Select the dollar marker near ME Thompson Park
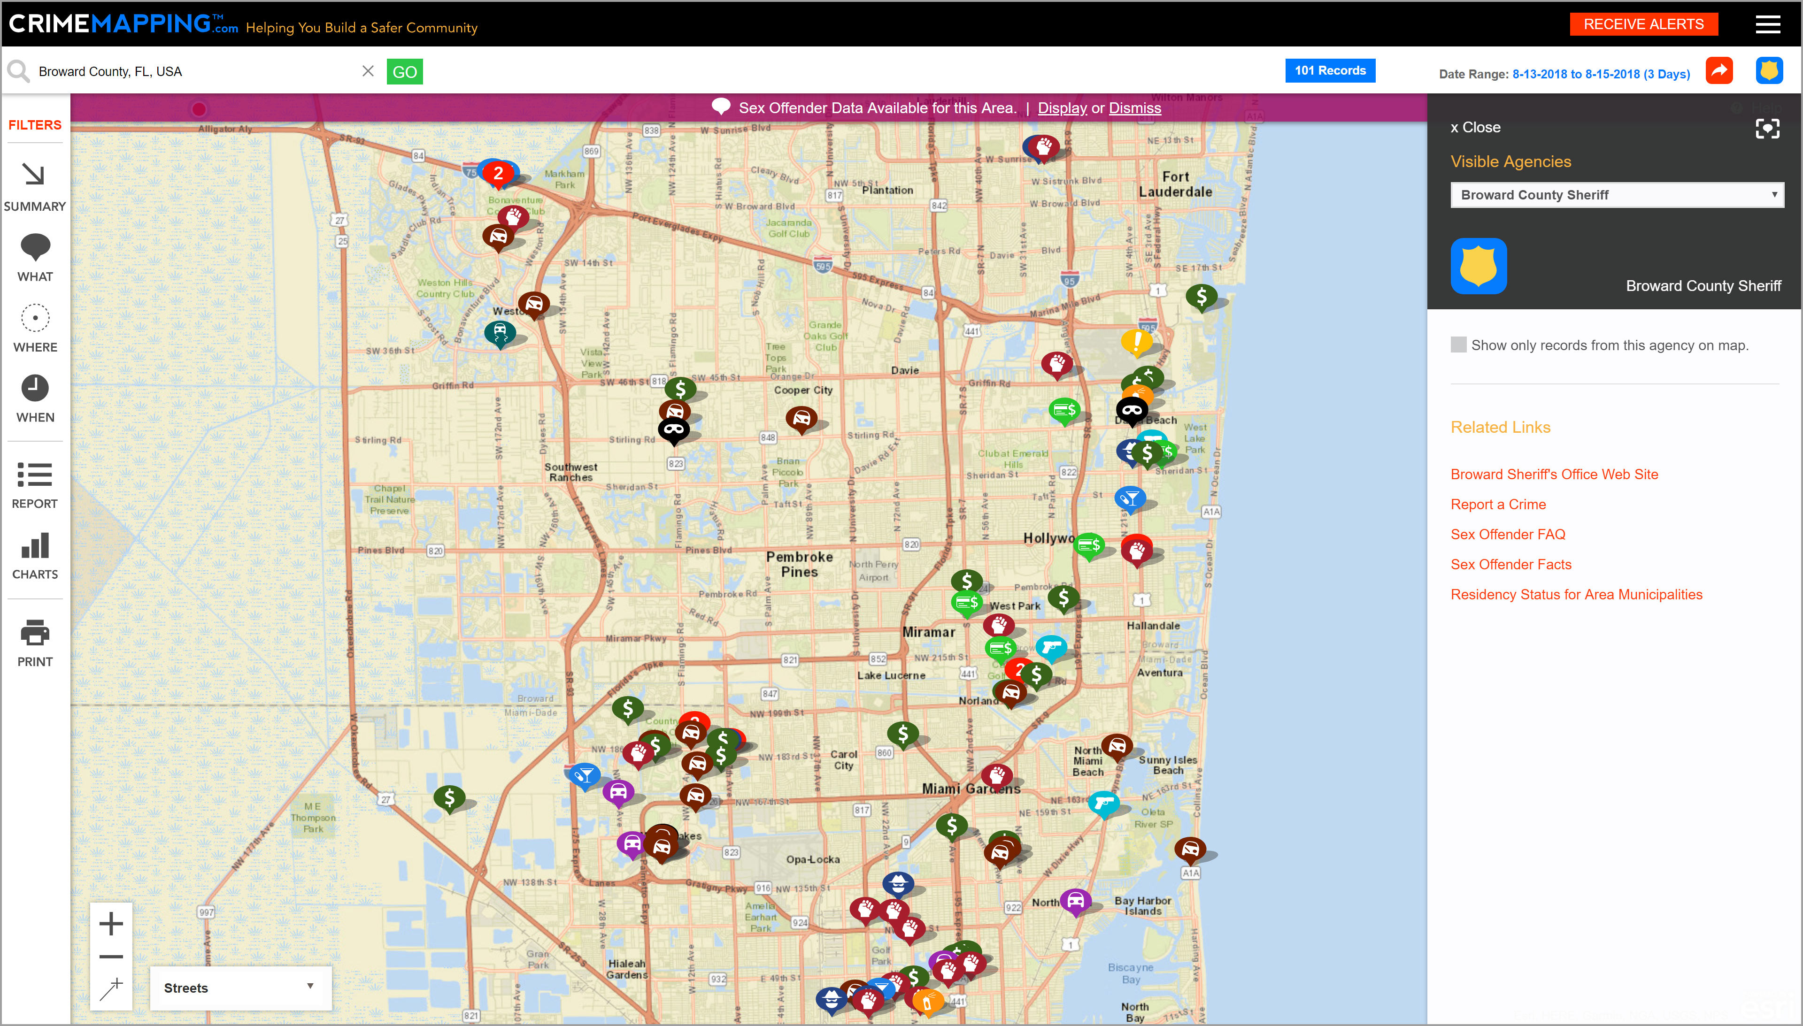Screen dimensions: 1803x1026 pos(449,798)
